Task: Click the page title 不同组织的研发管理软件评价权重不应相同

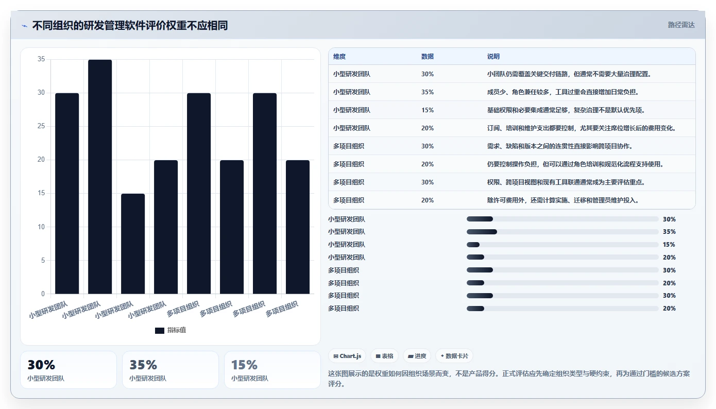Action: [x=130, y=26]
